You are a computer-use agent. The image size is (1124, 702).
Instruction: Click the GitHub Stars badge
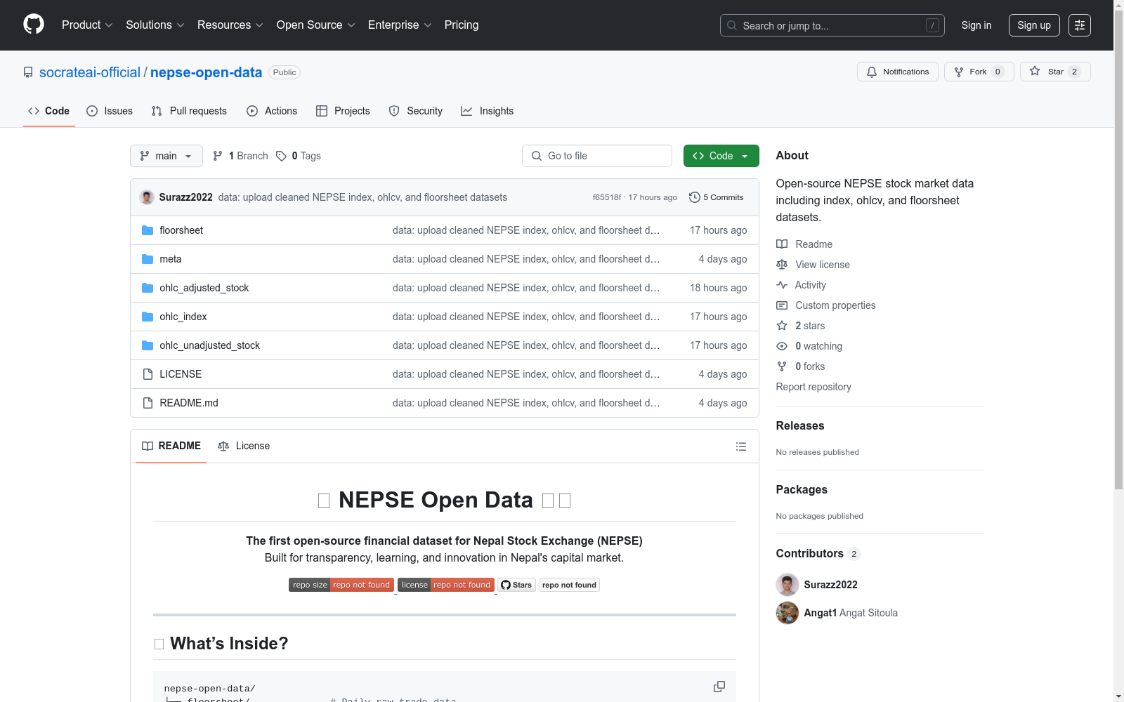[549, 585]
